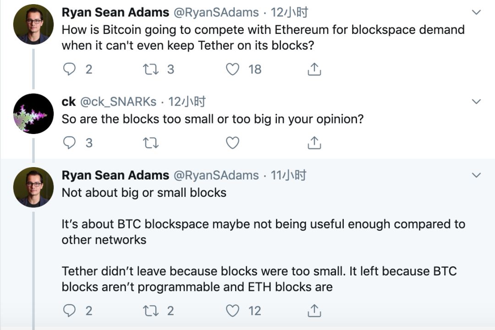The image size is (495, 330).
Task: Like the tweet with 18 likes
Action: pyautogui.click(x=233, y=69)
